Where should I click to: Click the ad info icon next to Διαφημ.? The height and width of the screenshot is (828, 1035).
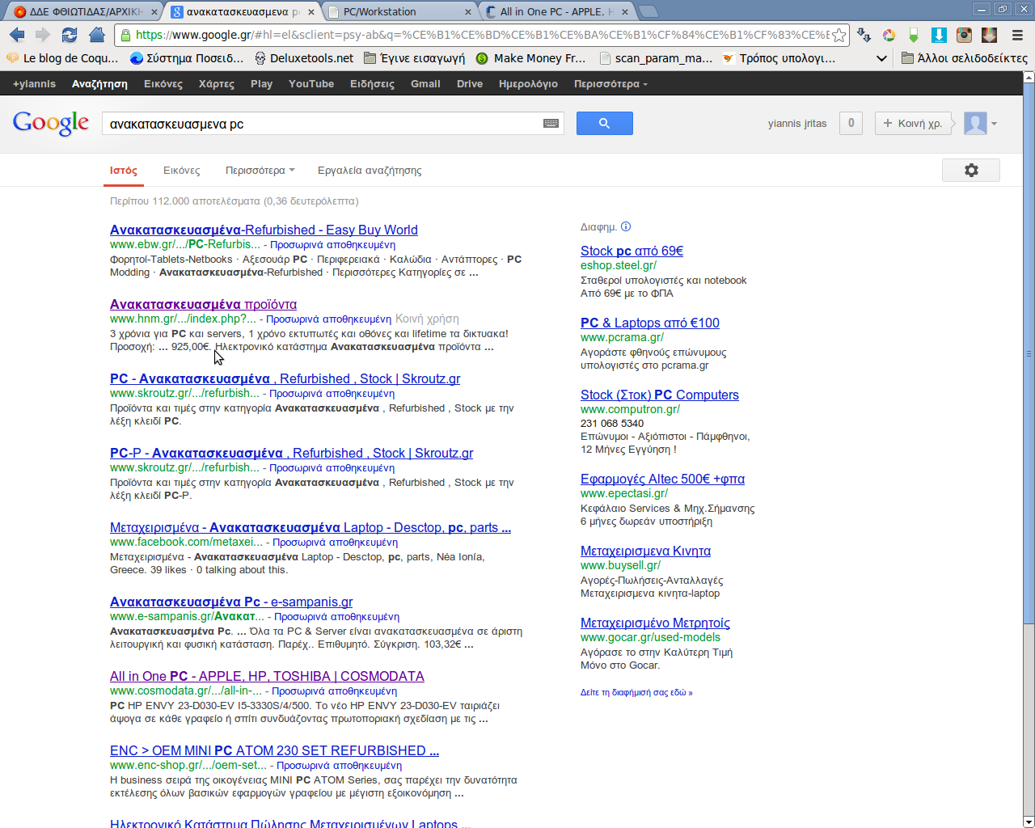(x=626, y=226)
